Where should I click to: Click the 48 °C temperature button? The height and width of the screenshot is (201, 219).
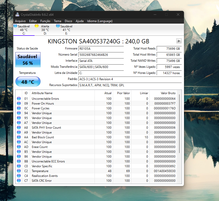[28, 82]
